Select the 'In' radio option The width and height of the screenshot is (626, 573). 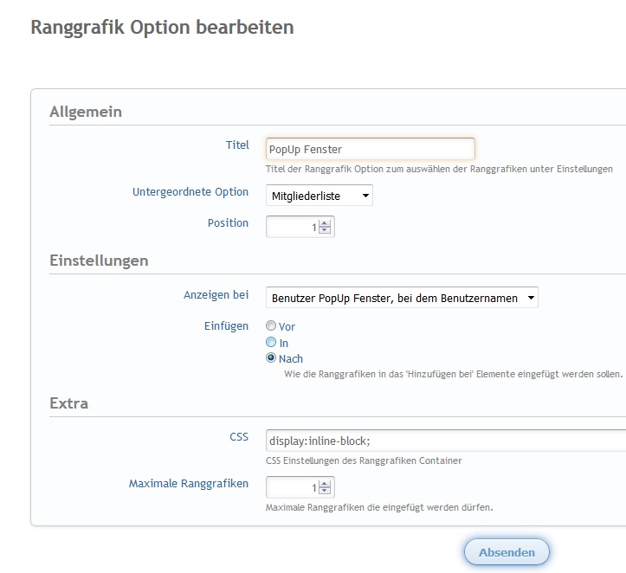coord(271,343)
